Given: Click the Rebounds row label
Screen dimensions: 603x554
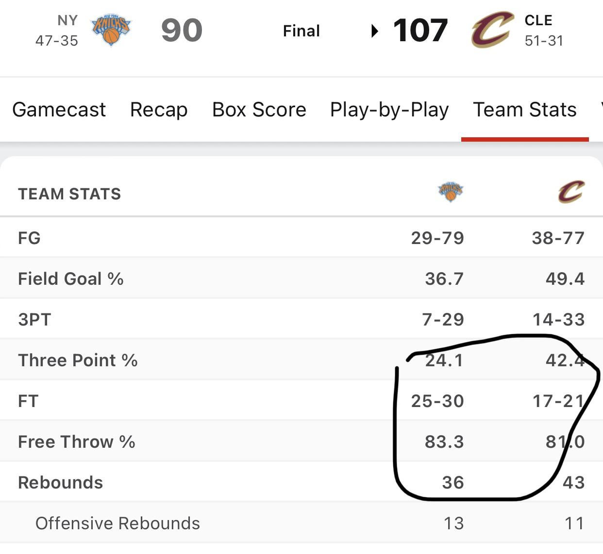Looking at the screenshot, I should point(60,483).
